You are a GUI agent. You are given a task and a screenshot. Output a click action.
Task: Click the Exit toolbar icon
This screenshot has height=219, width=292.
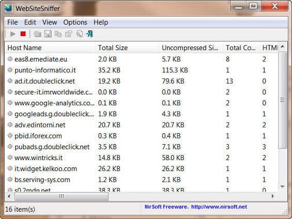tap(90, 34)
